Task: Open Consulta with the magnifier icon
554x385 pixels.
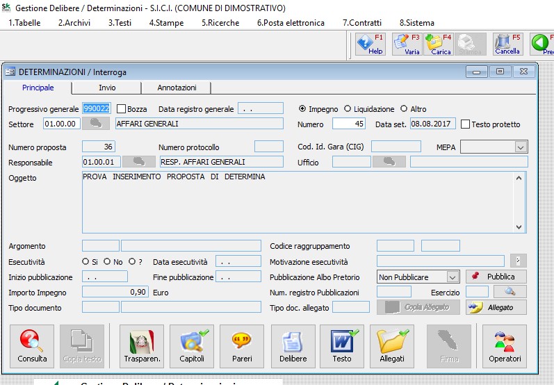Action: click(x=32, y=347)
